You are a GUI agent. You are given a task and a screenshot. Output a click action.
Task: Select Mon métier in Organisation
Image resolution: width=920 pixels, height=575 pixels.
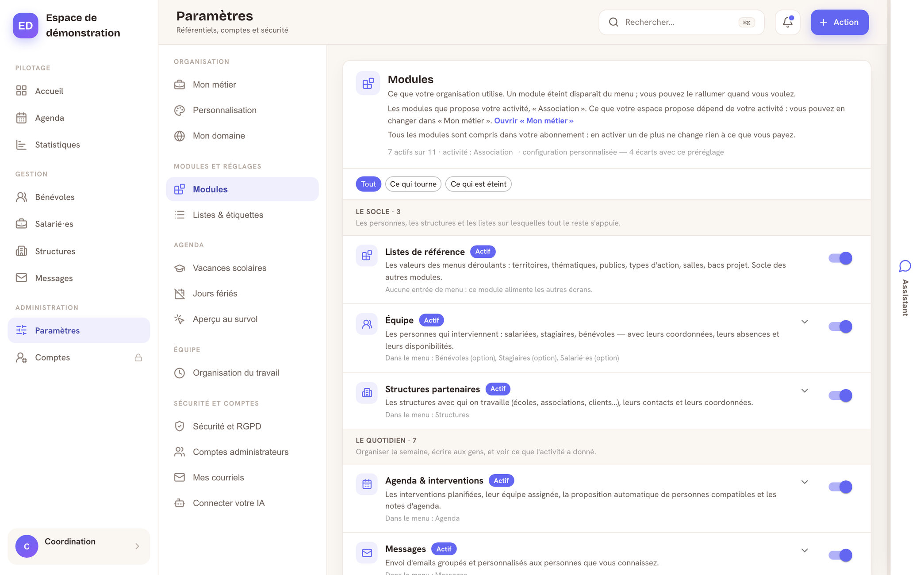tap(242, 84)
